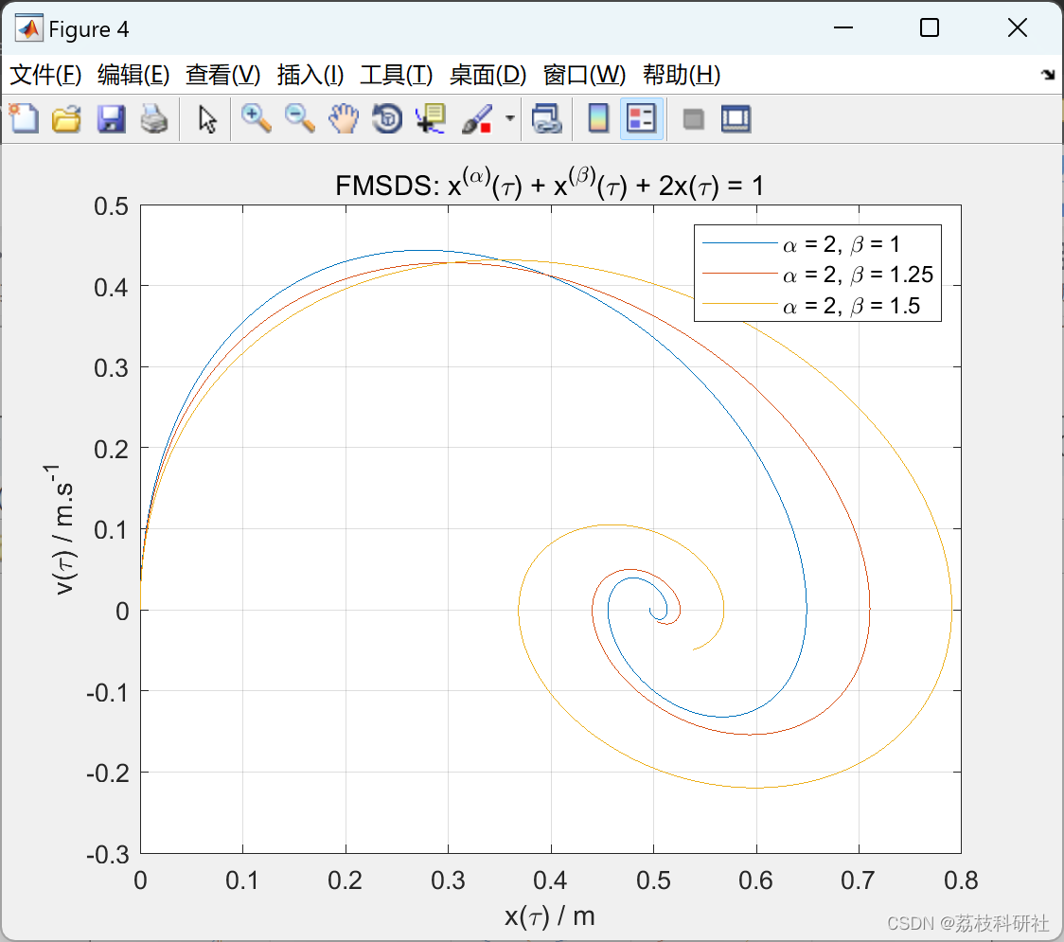
Task: Activate the Zoom In magnifier tool
Action: click(256, 118)
